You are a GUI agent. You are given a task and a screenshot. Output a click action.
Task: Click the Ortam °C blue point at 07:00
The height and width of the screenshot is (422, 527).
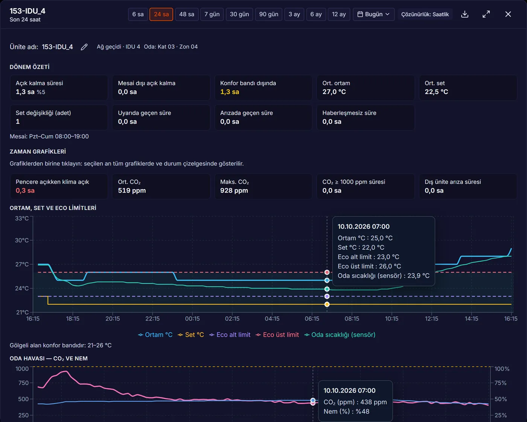(x=327, y=280)
